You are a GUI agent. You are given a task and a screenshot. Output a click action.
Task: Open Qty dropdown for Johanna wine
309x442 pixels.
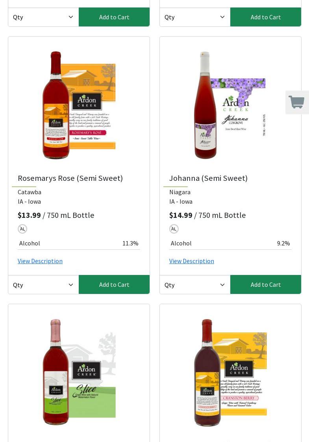[x=195, y=285]
